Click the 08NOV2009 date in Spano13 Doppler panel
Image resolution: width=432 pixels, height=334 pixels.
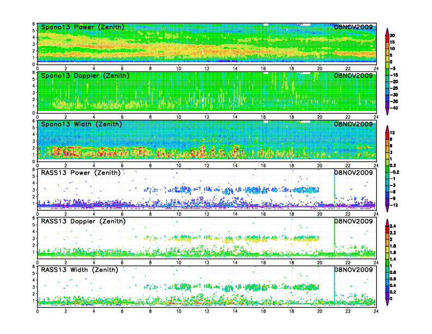click(x=353, y=75)
